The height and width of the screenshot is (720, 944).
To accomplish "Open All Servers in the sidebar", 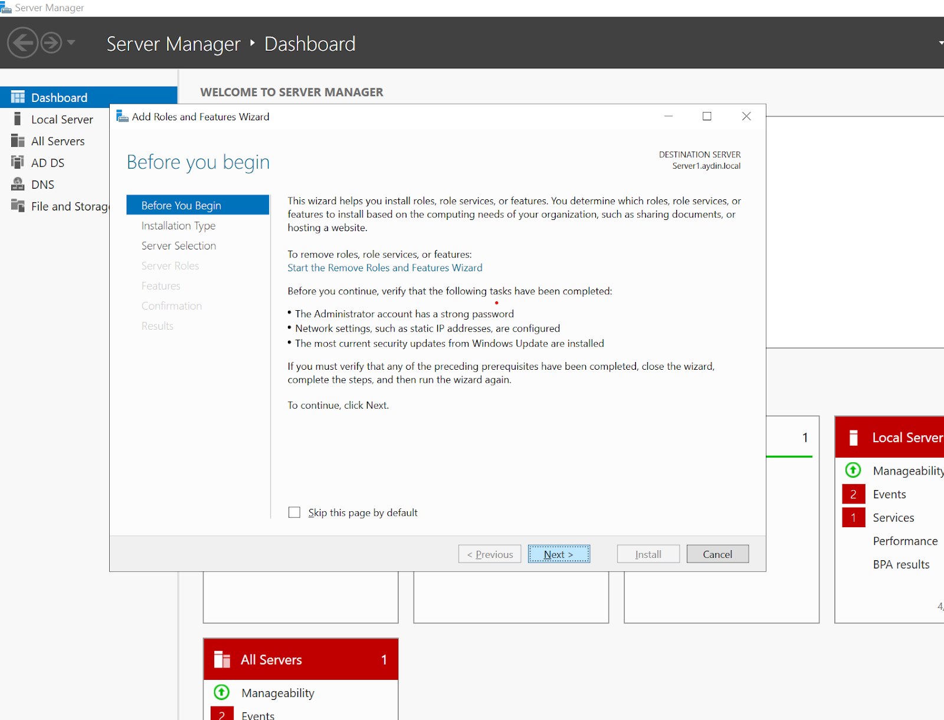I will point(58,141).
